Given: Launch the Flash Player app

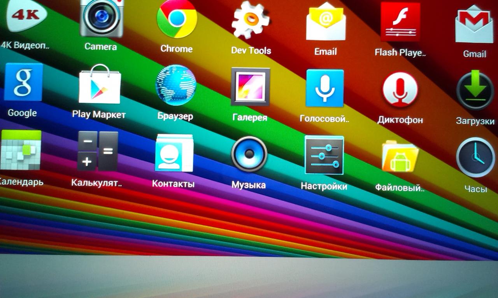Looking at the screenshot, I should click(x=400, y=21).
